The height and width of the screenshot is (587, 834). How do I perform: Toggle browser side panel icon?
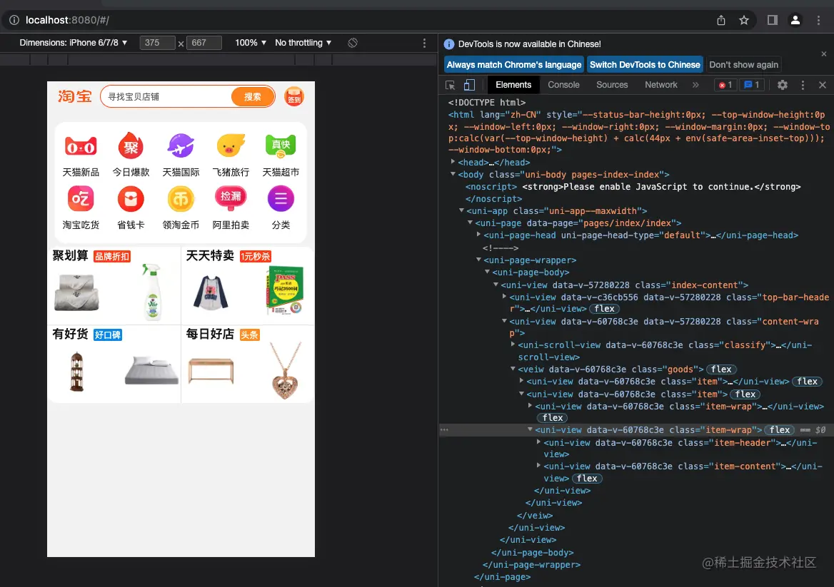(773, 20)
